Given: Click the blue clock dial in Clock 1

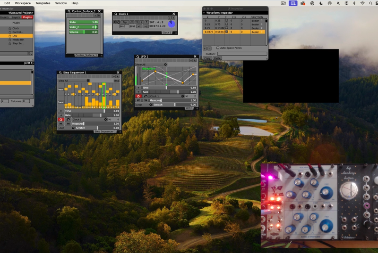Looking at the screenshot, I should (x=172, y=24).
